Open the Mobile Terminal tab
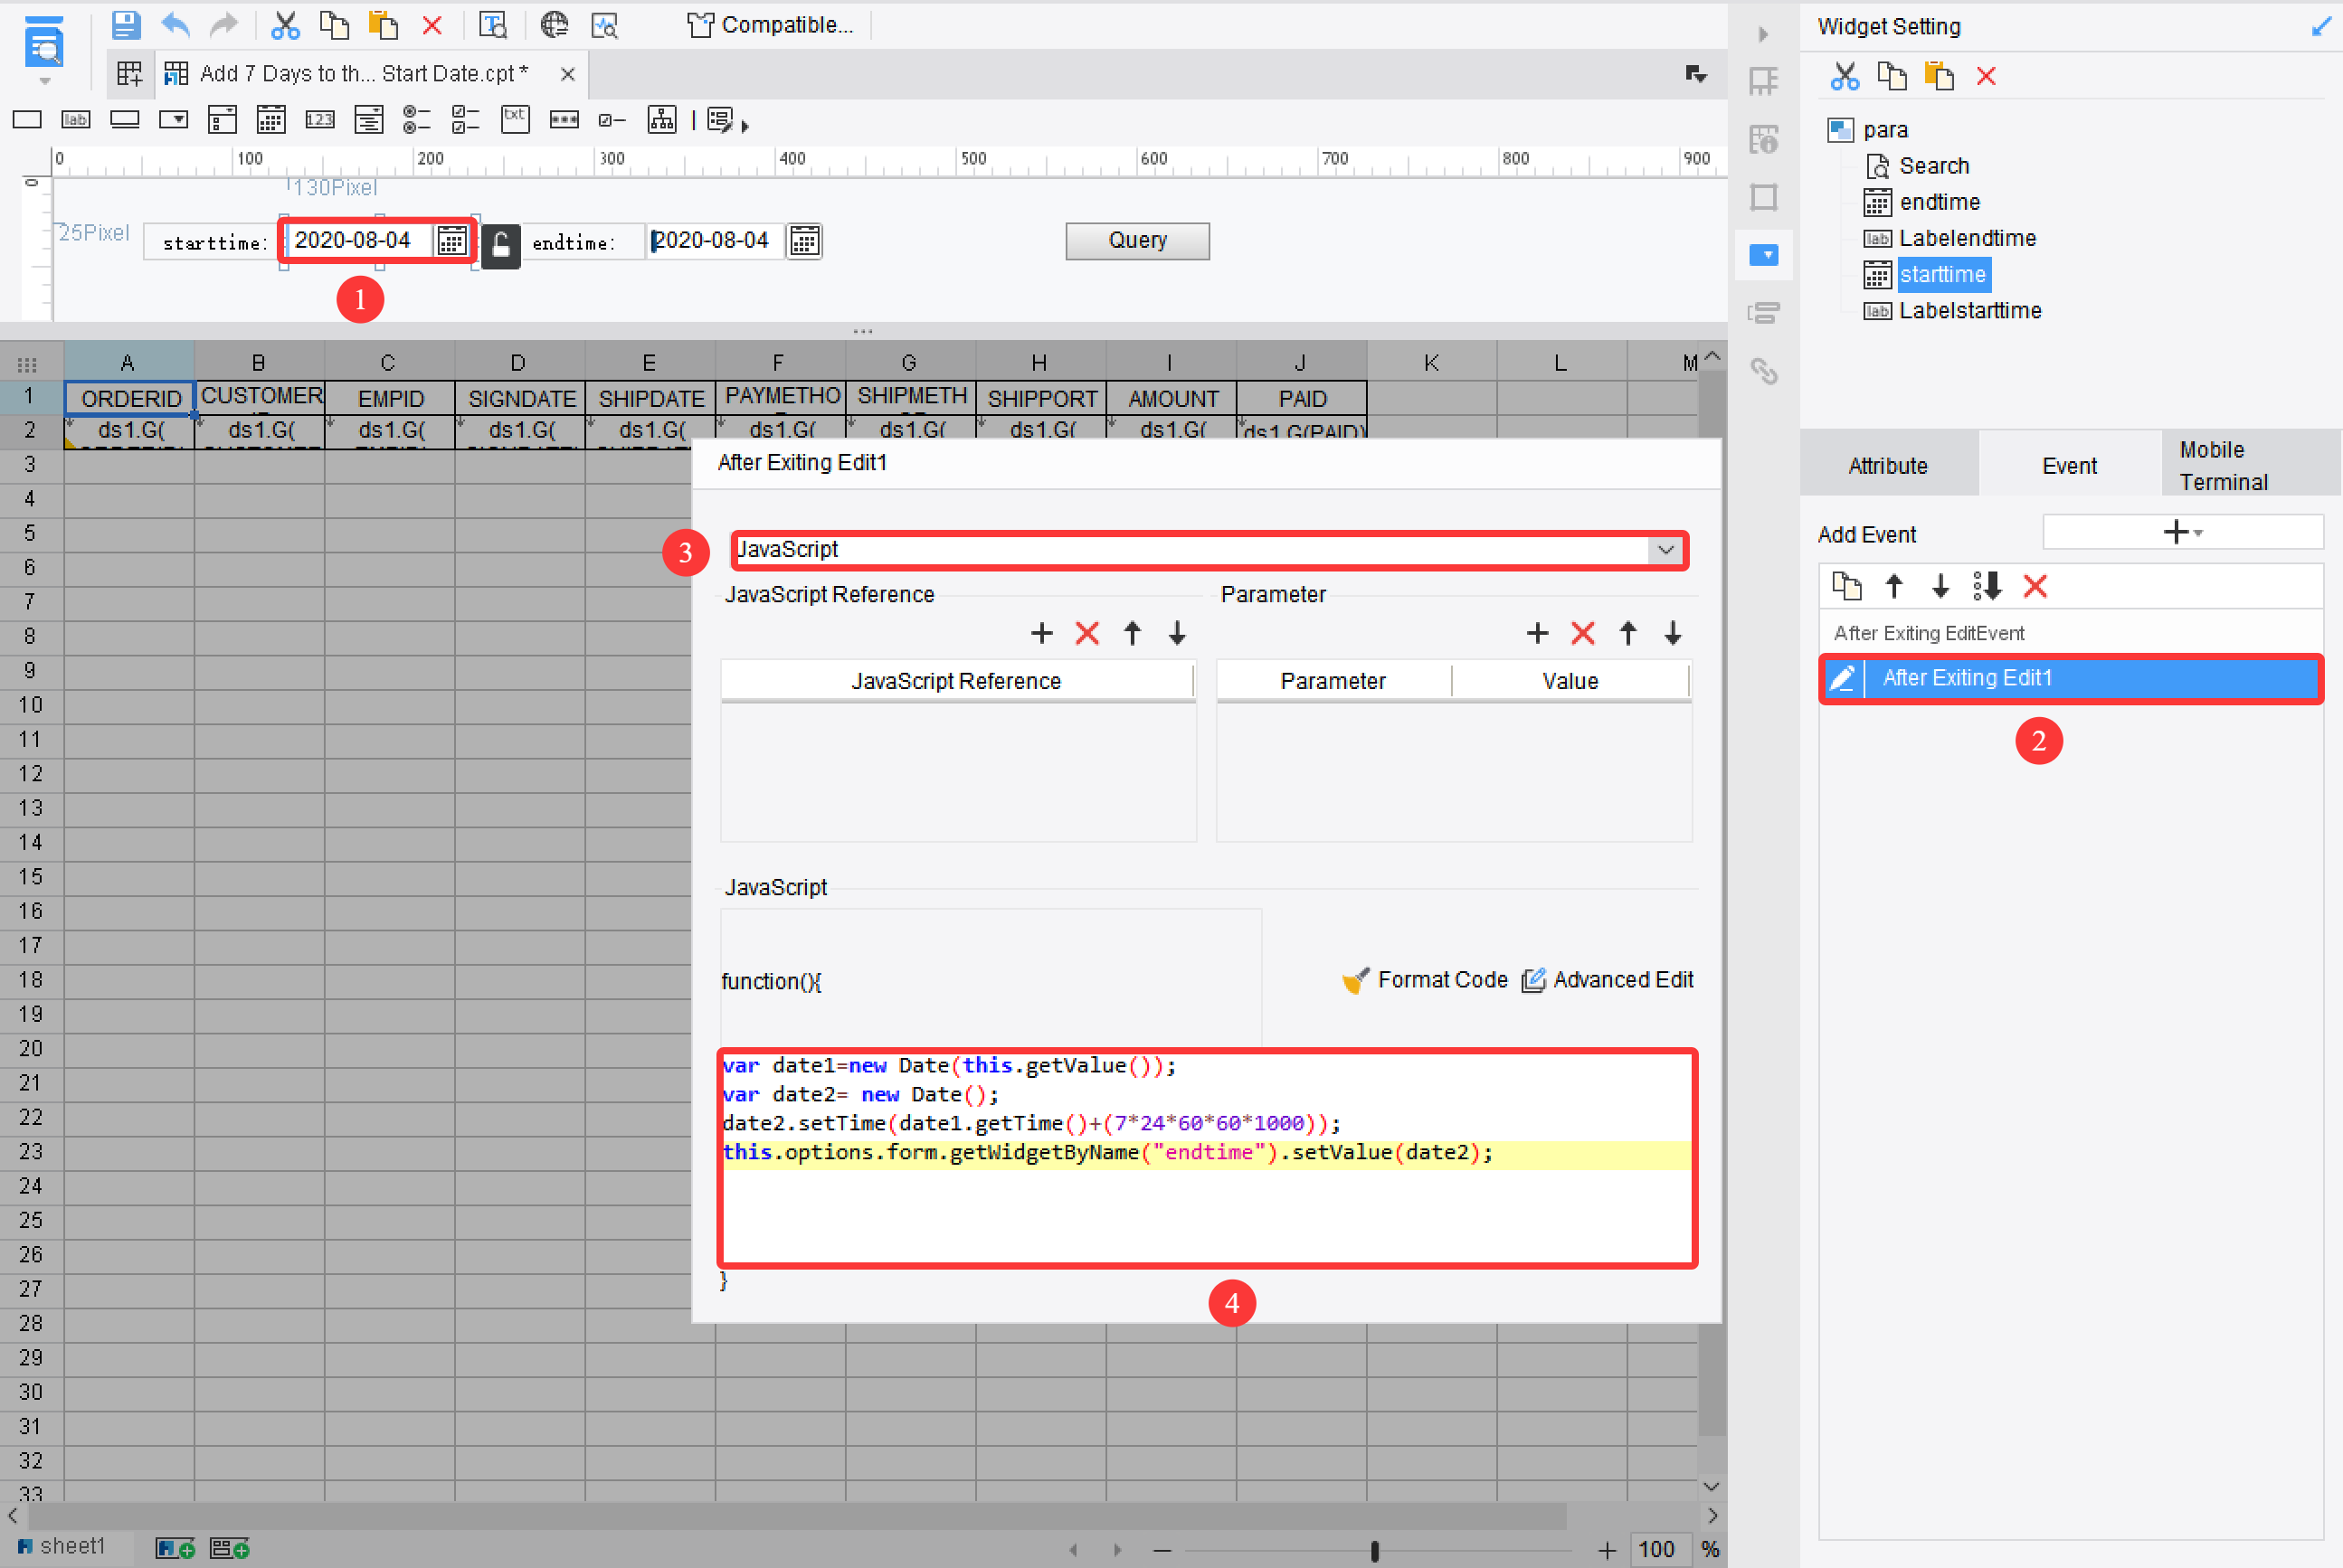Screen dimensions: 2343x1568 pos(2223,464)
